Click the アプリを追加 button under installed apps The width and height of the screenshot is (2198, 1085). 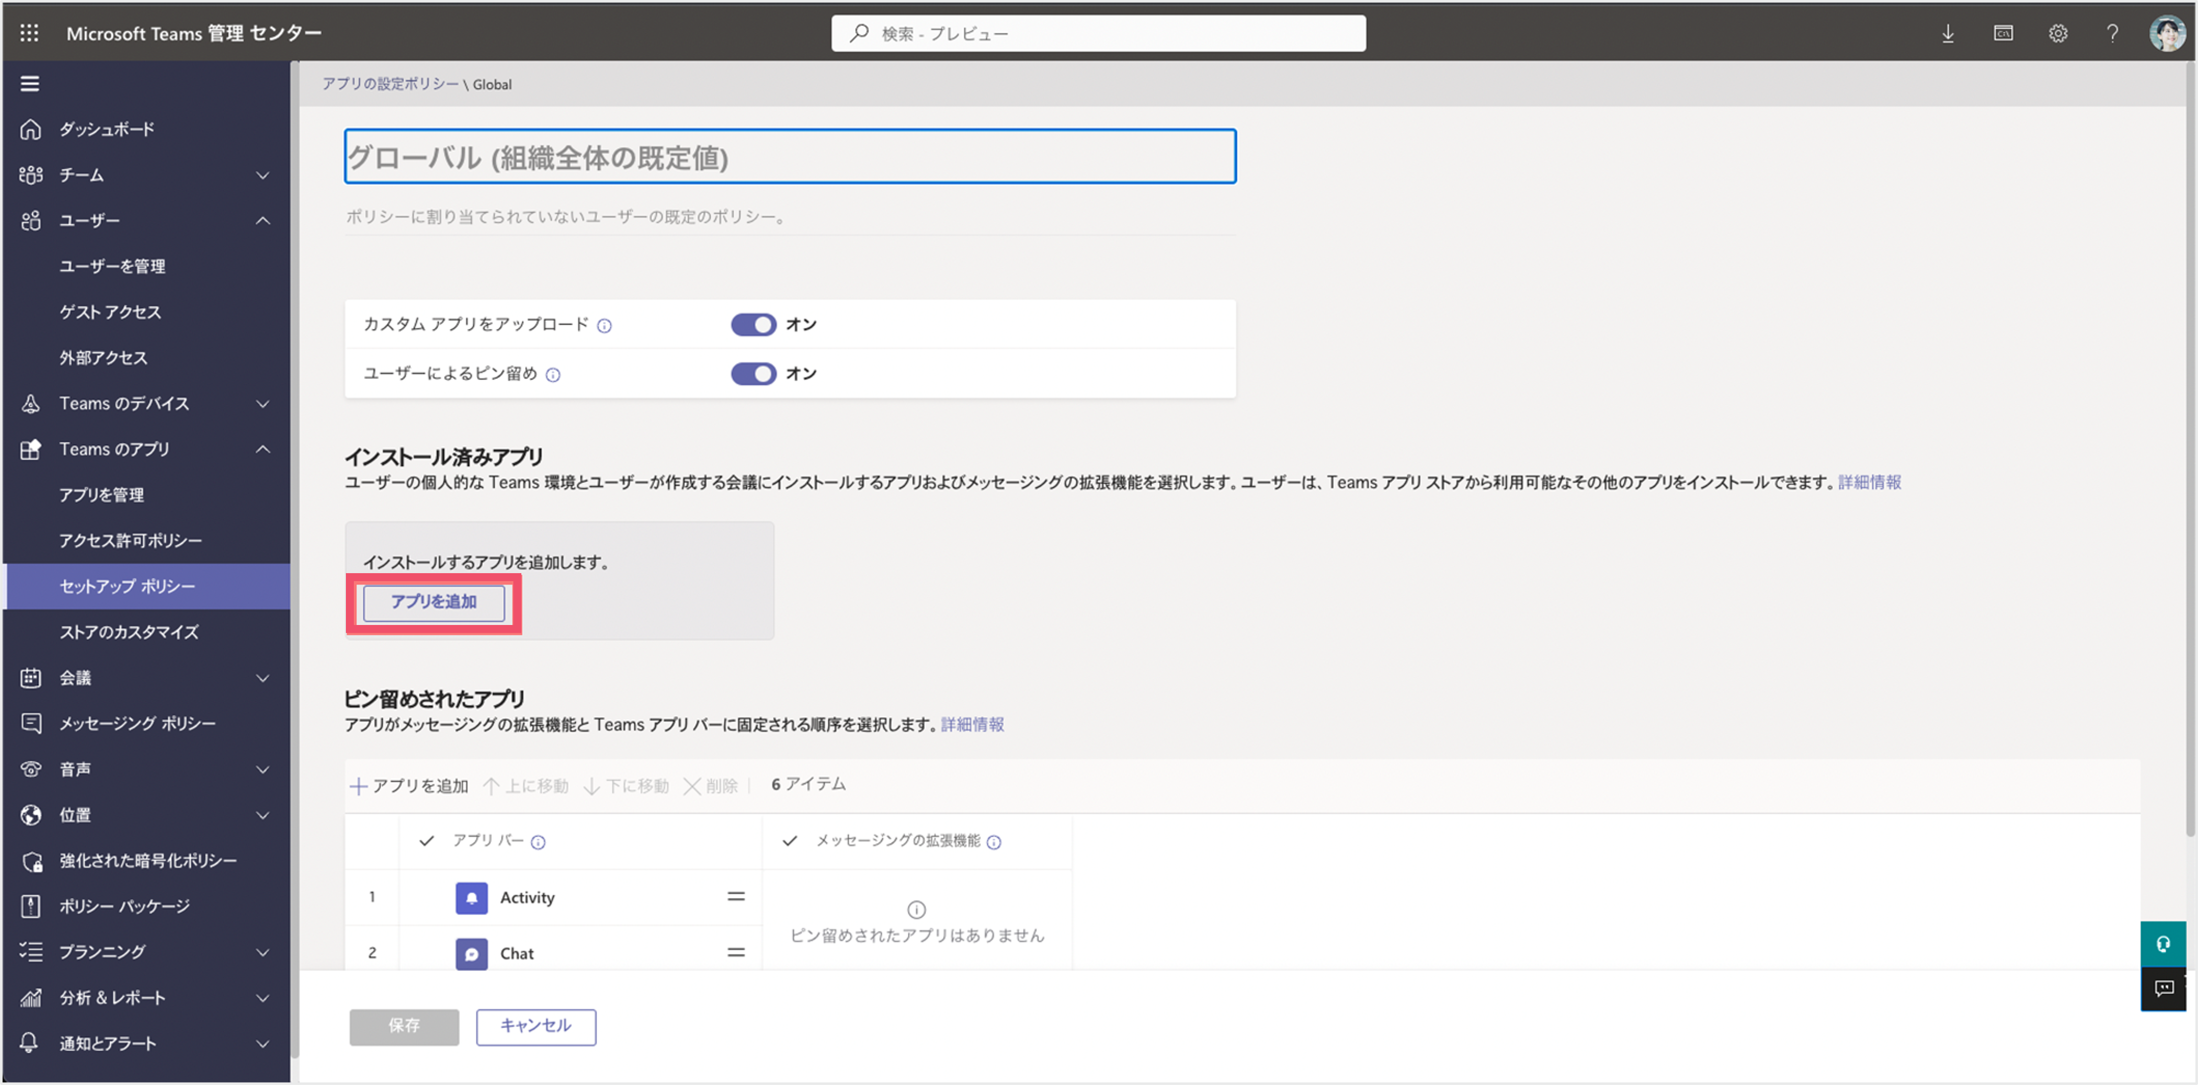(x=434, y=603)
